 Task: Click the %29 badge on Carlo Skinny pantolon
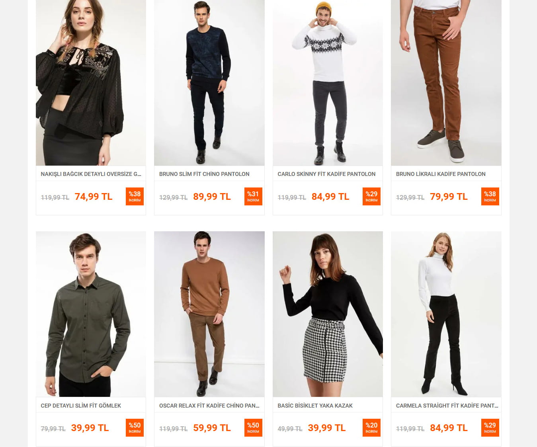(371, 196)
